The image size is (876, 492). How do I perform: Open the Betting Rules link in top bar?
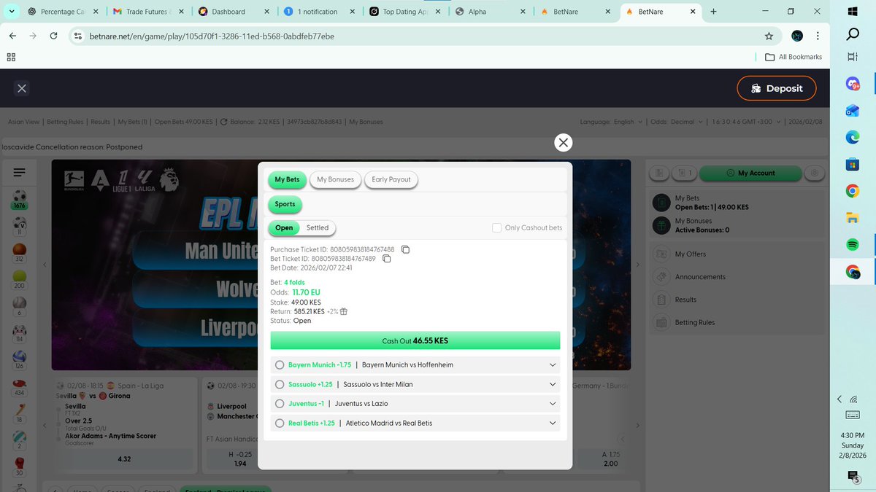tap(66, 122)
